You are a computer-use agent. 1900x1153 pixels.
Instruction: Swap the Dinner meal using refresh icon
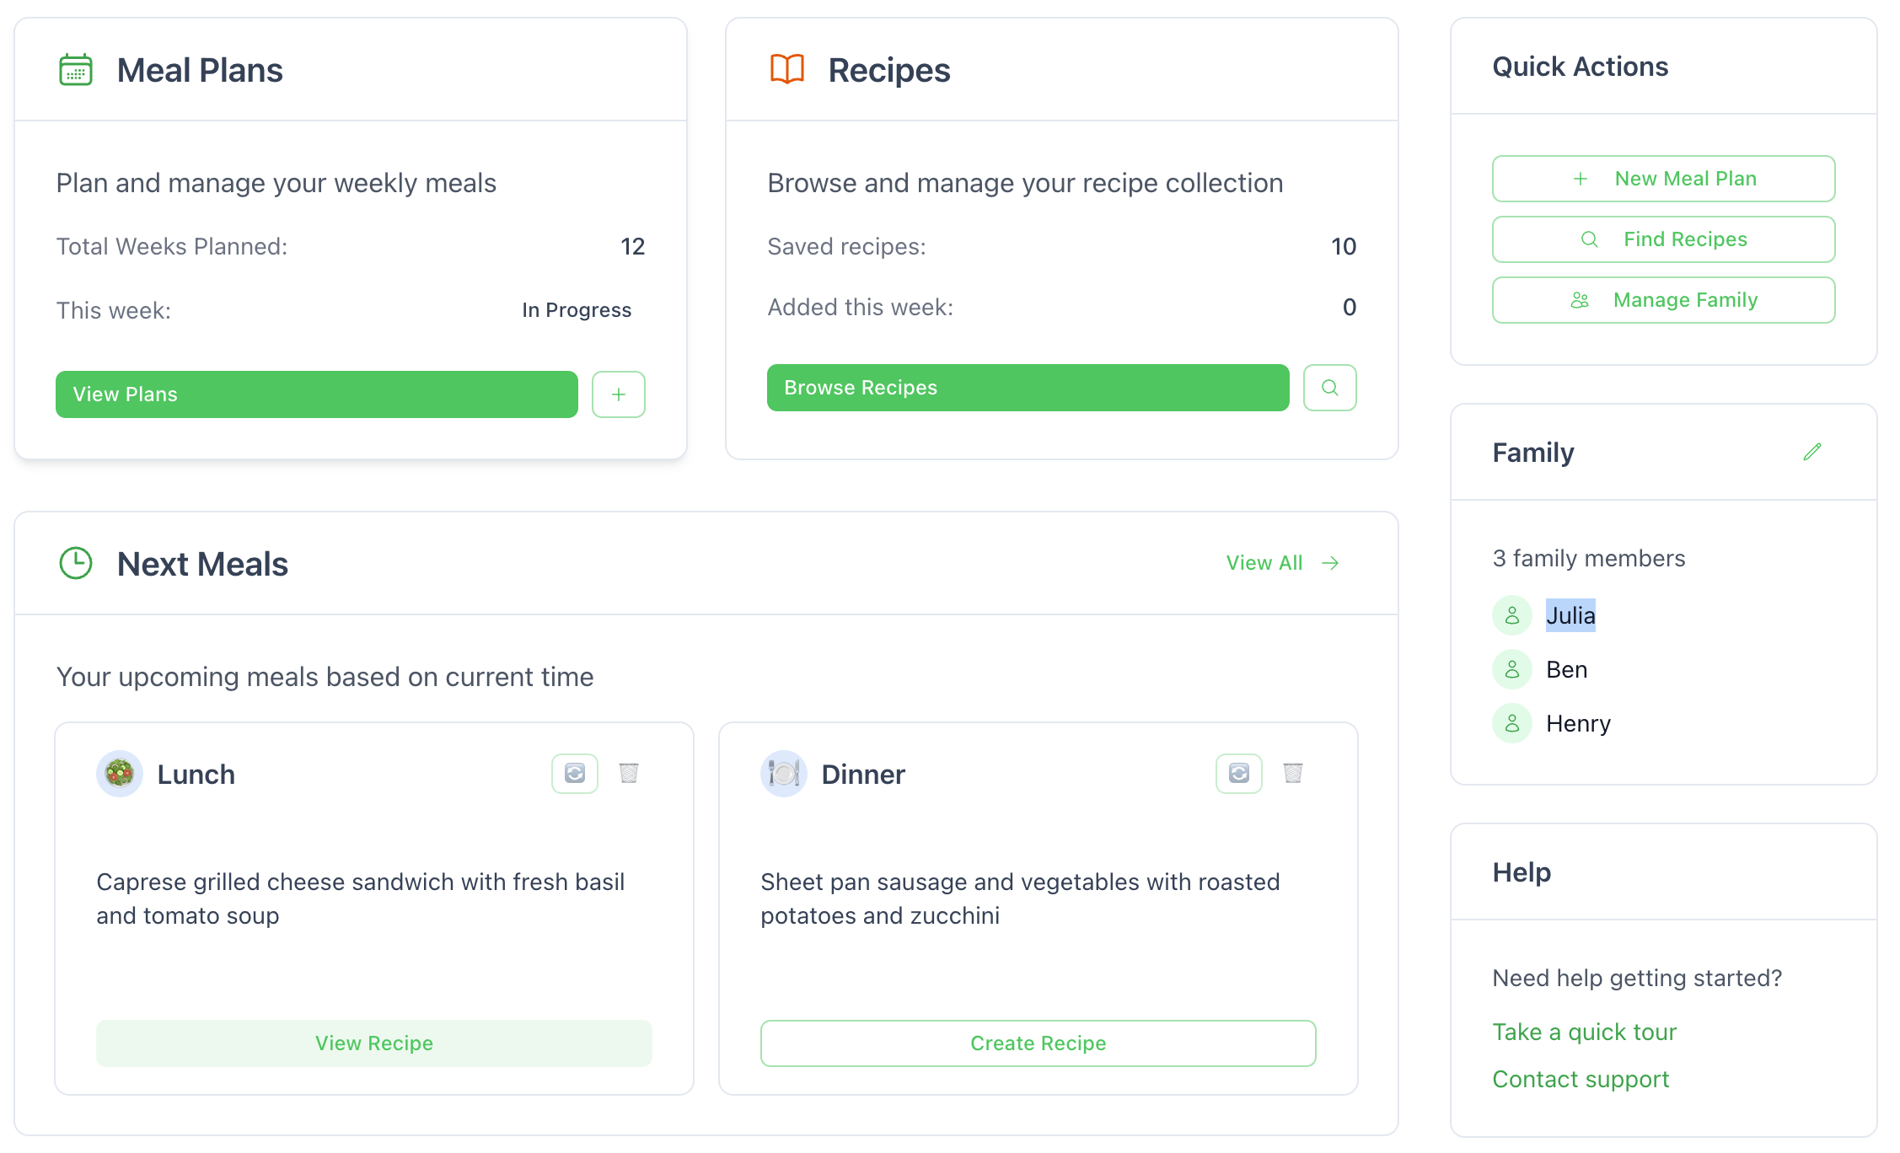(1238, 772)
